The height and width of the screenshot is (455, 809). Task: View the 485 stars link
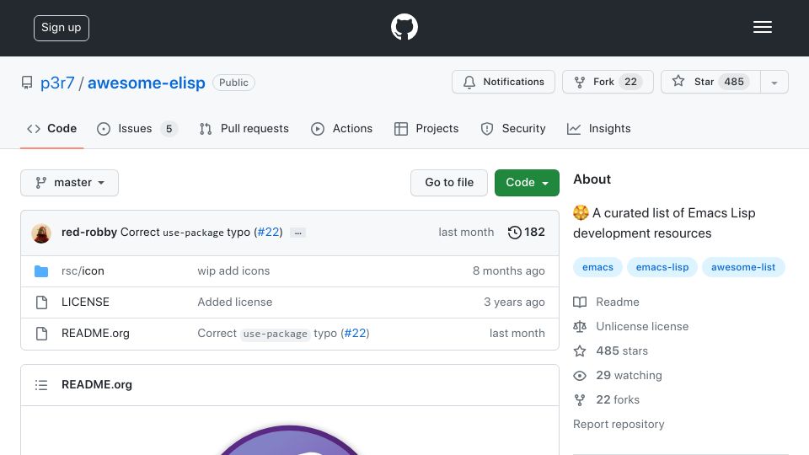tap(610, 351)
